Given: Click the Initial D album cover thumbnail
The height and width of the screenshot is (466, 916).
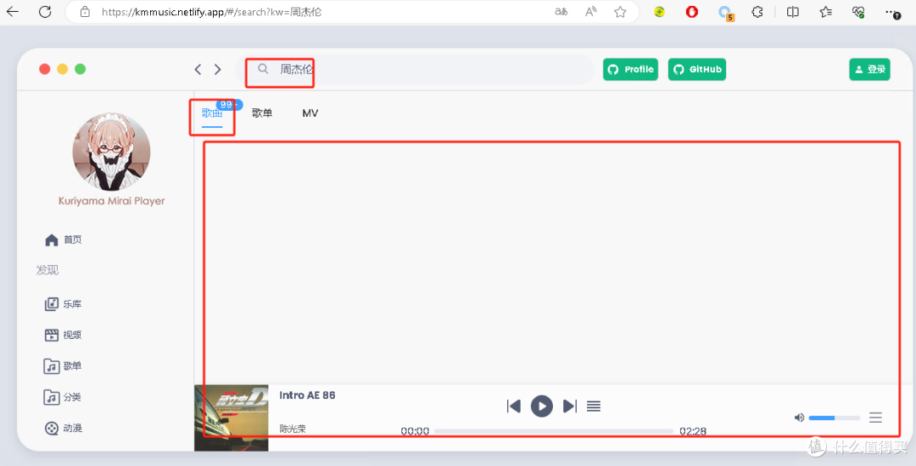Looking at the screenshot, I should (232, 419).
